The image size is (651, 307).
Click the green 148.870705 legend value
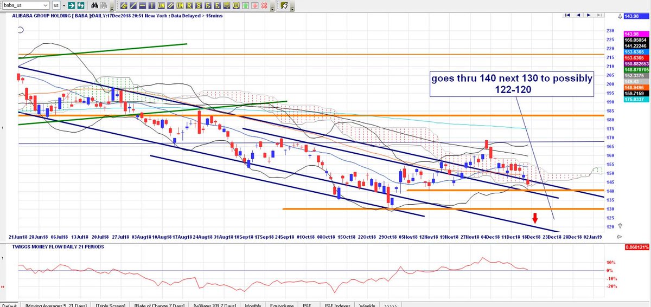(x=636, y=70)
